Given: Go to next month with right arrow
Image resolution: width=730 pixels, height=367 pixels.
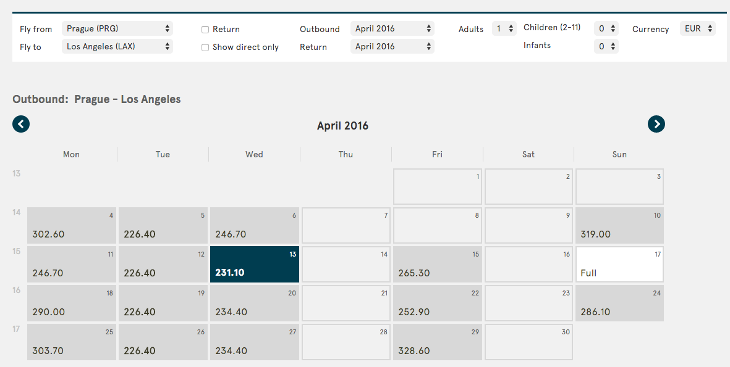Looking at the screenshot, I should (656, 124).
